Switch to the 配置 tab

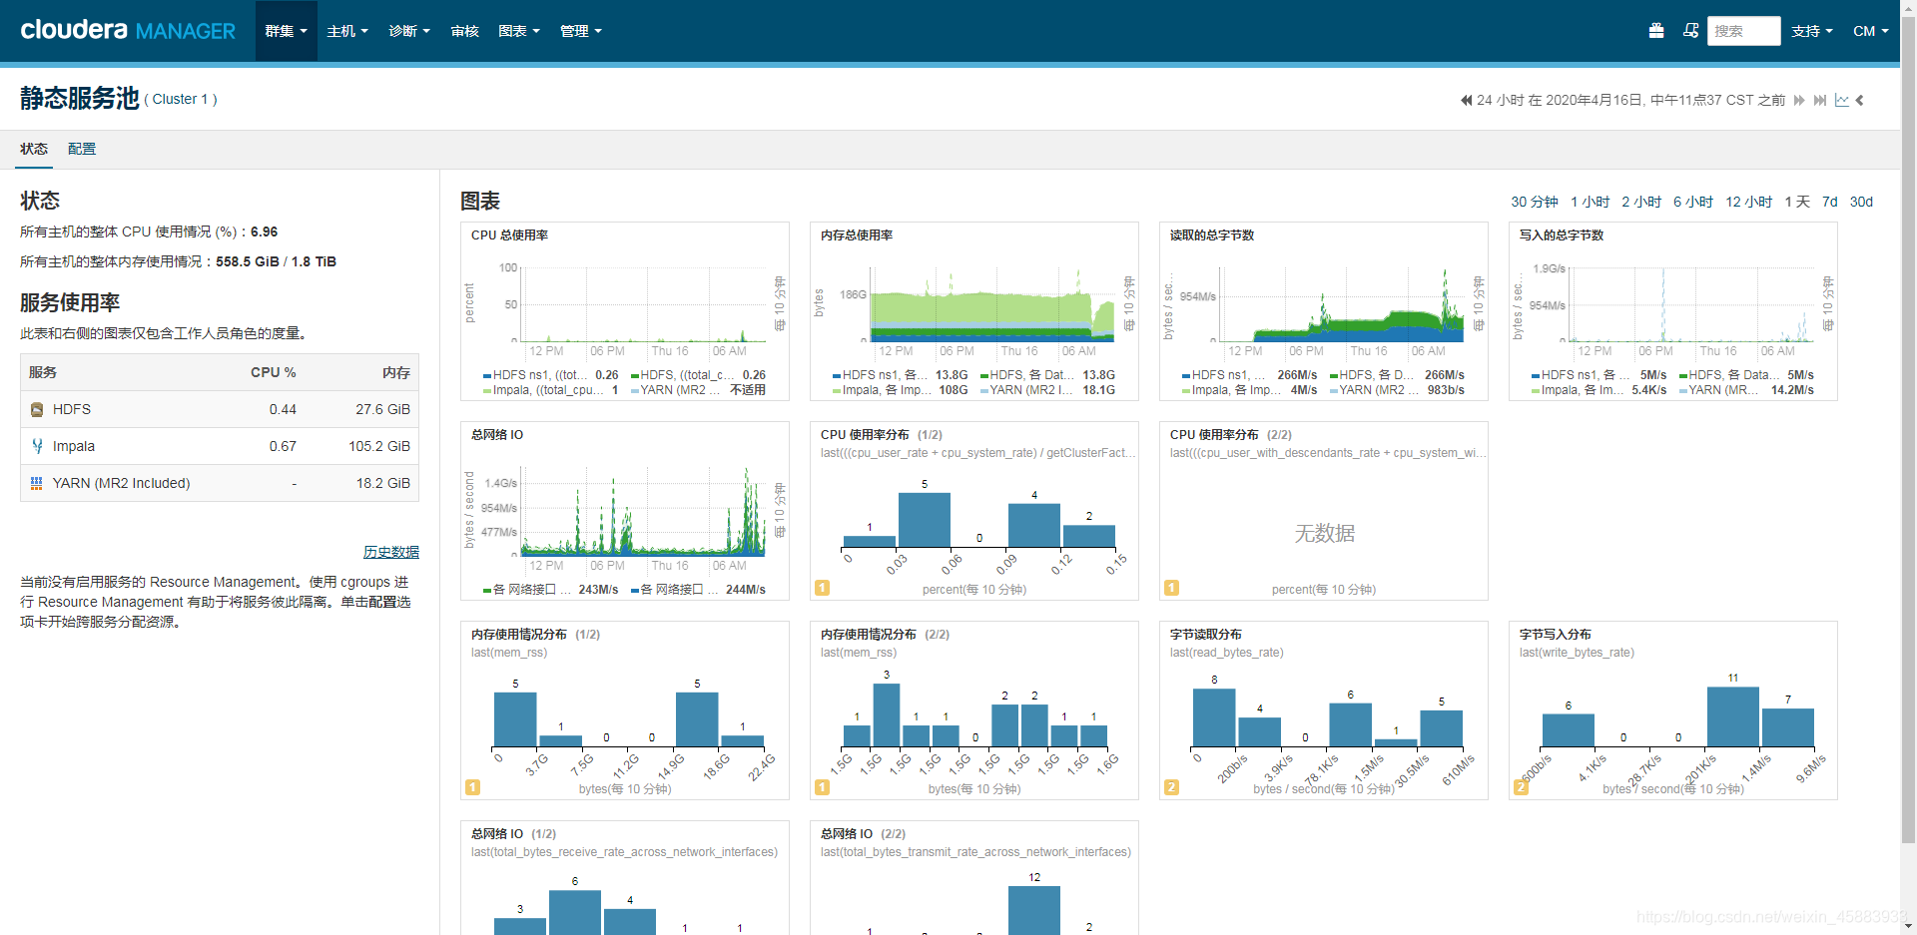(82, 149)
